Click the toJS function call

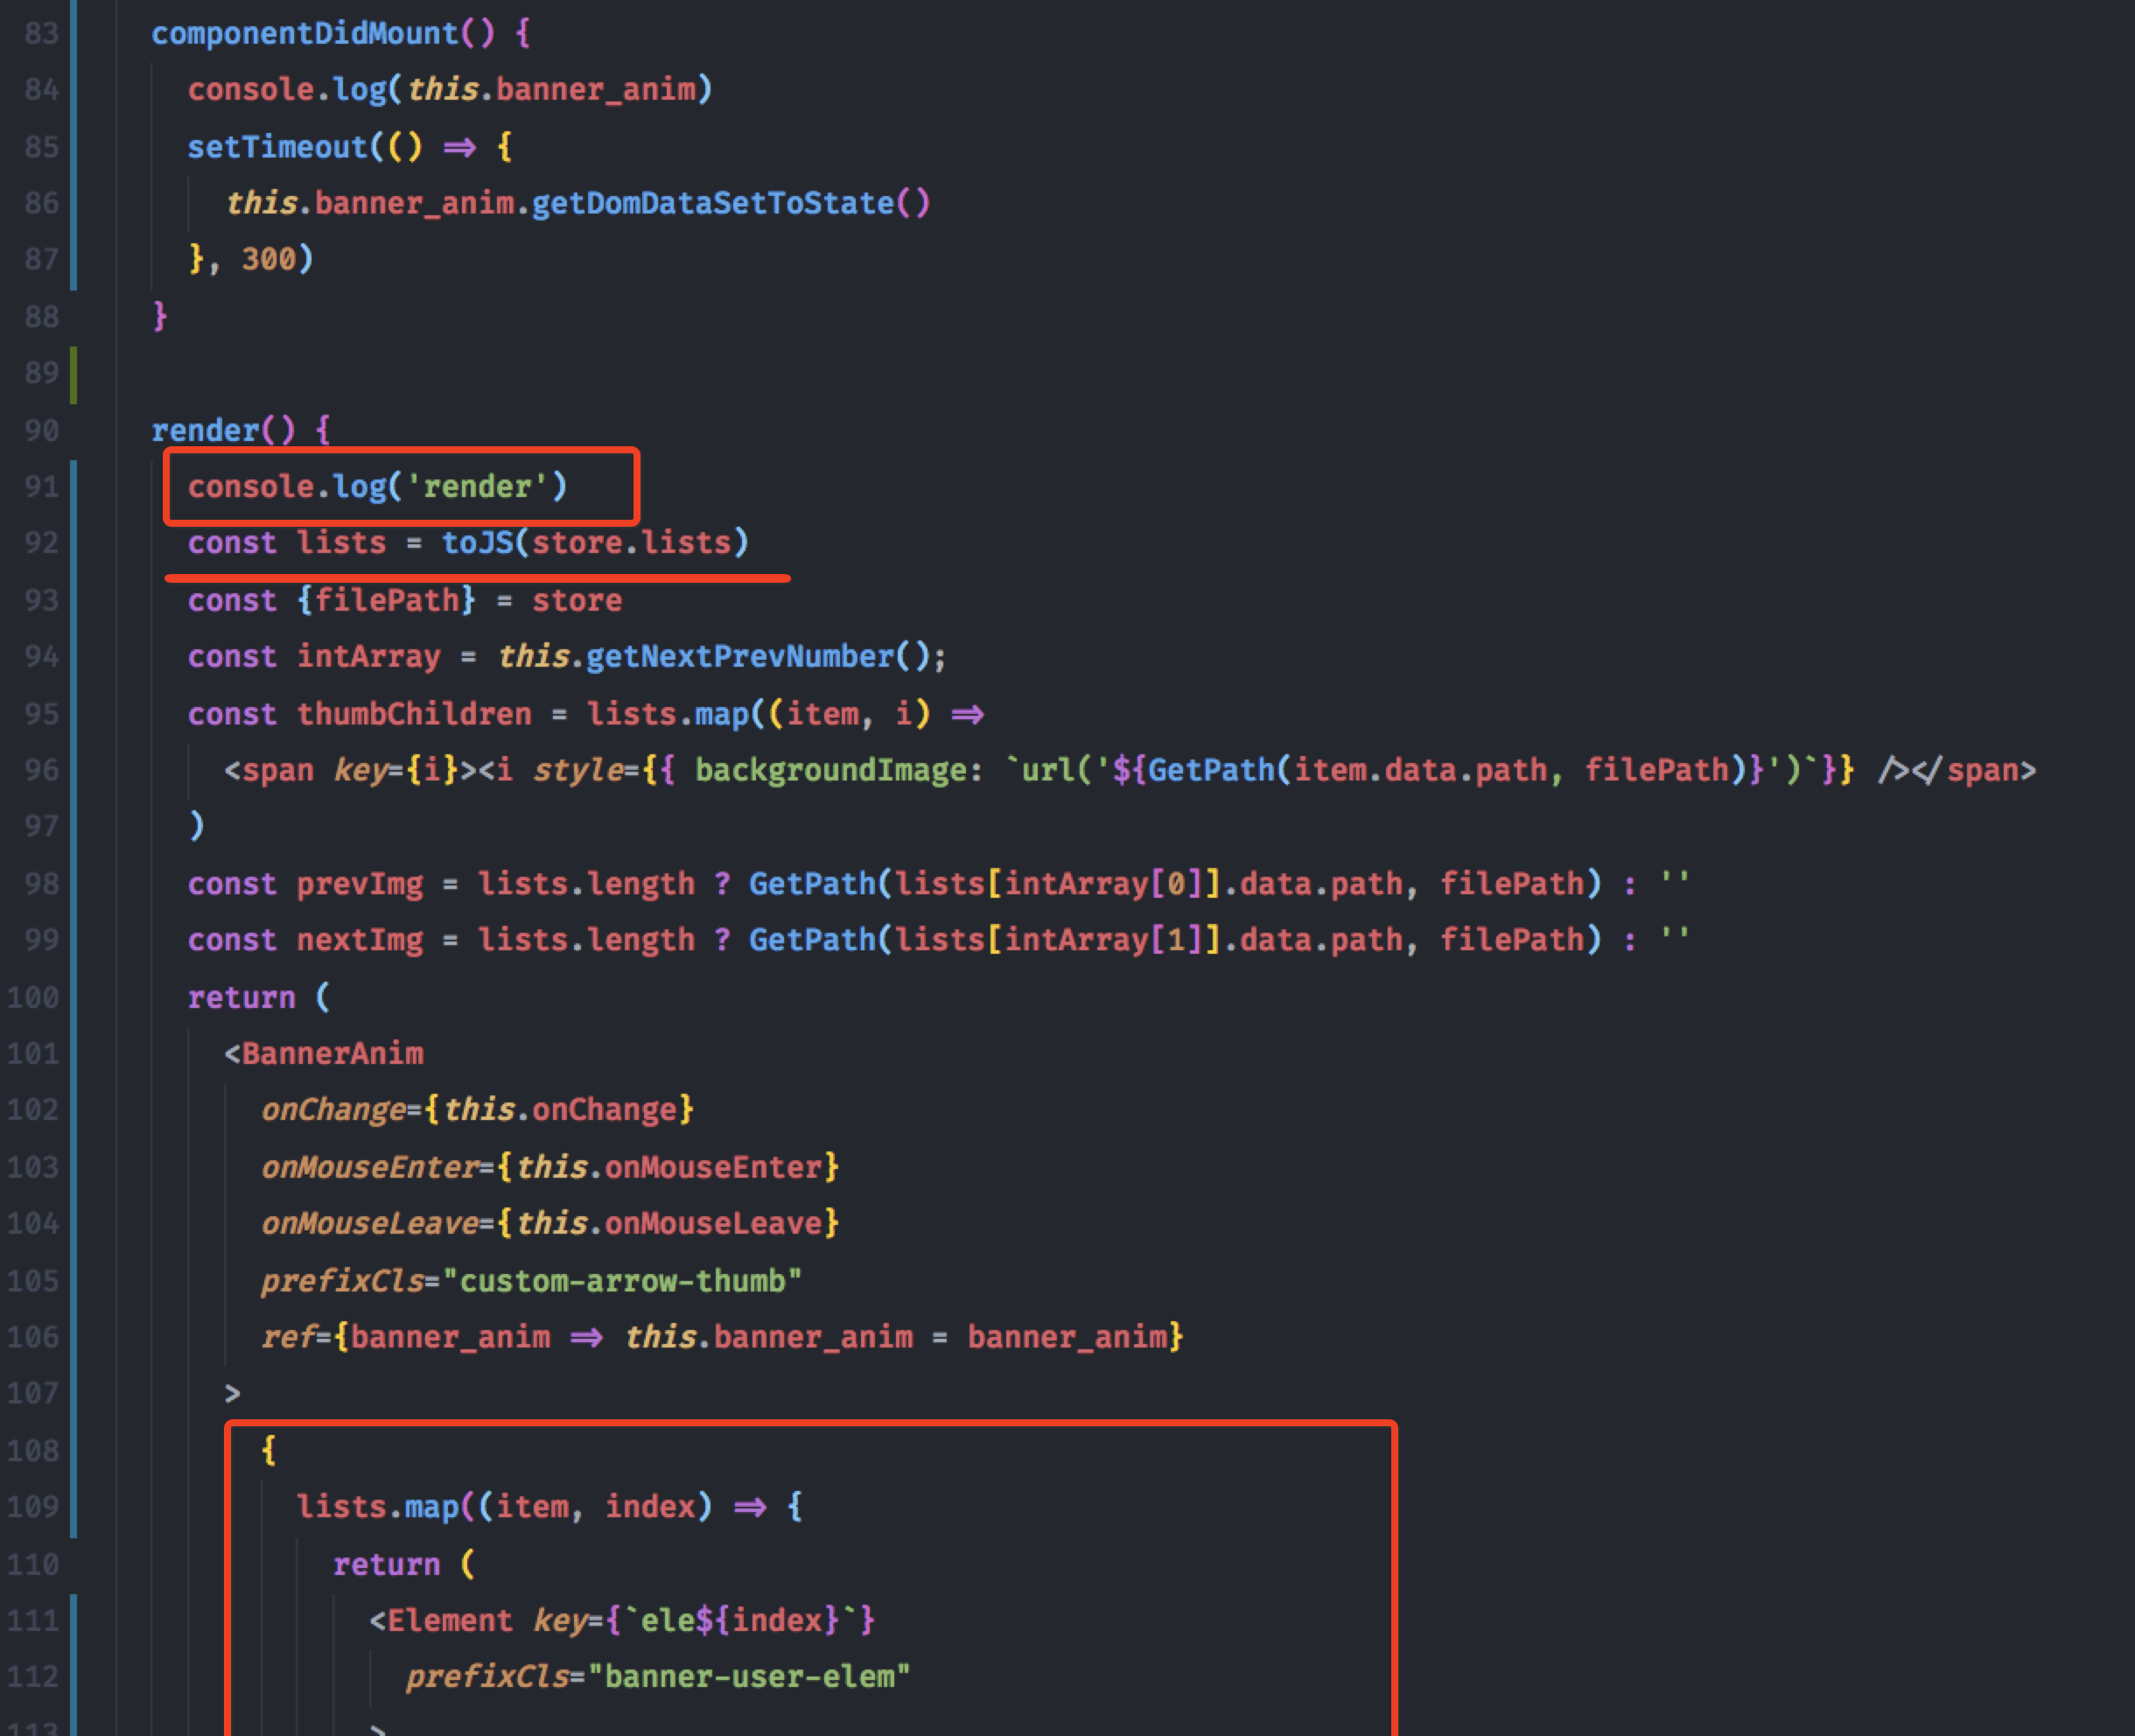477,543
